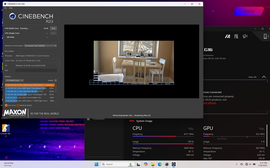
Task: Click the Armoury Crate mobile device icon
Action: (265, 36)
